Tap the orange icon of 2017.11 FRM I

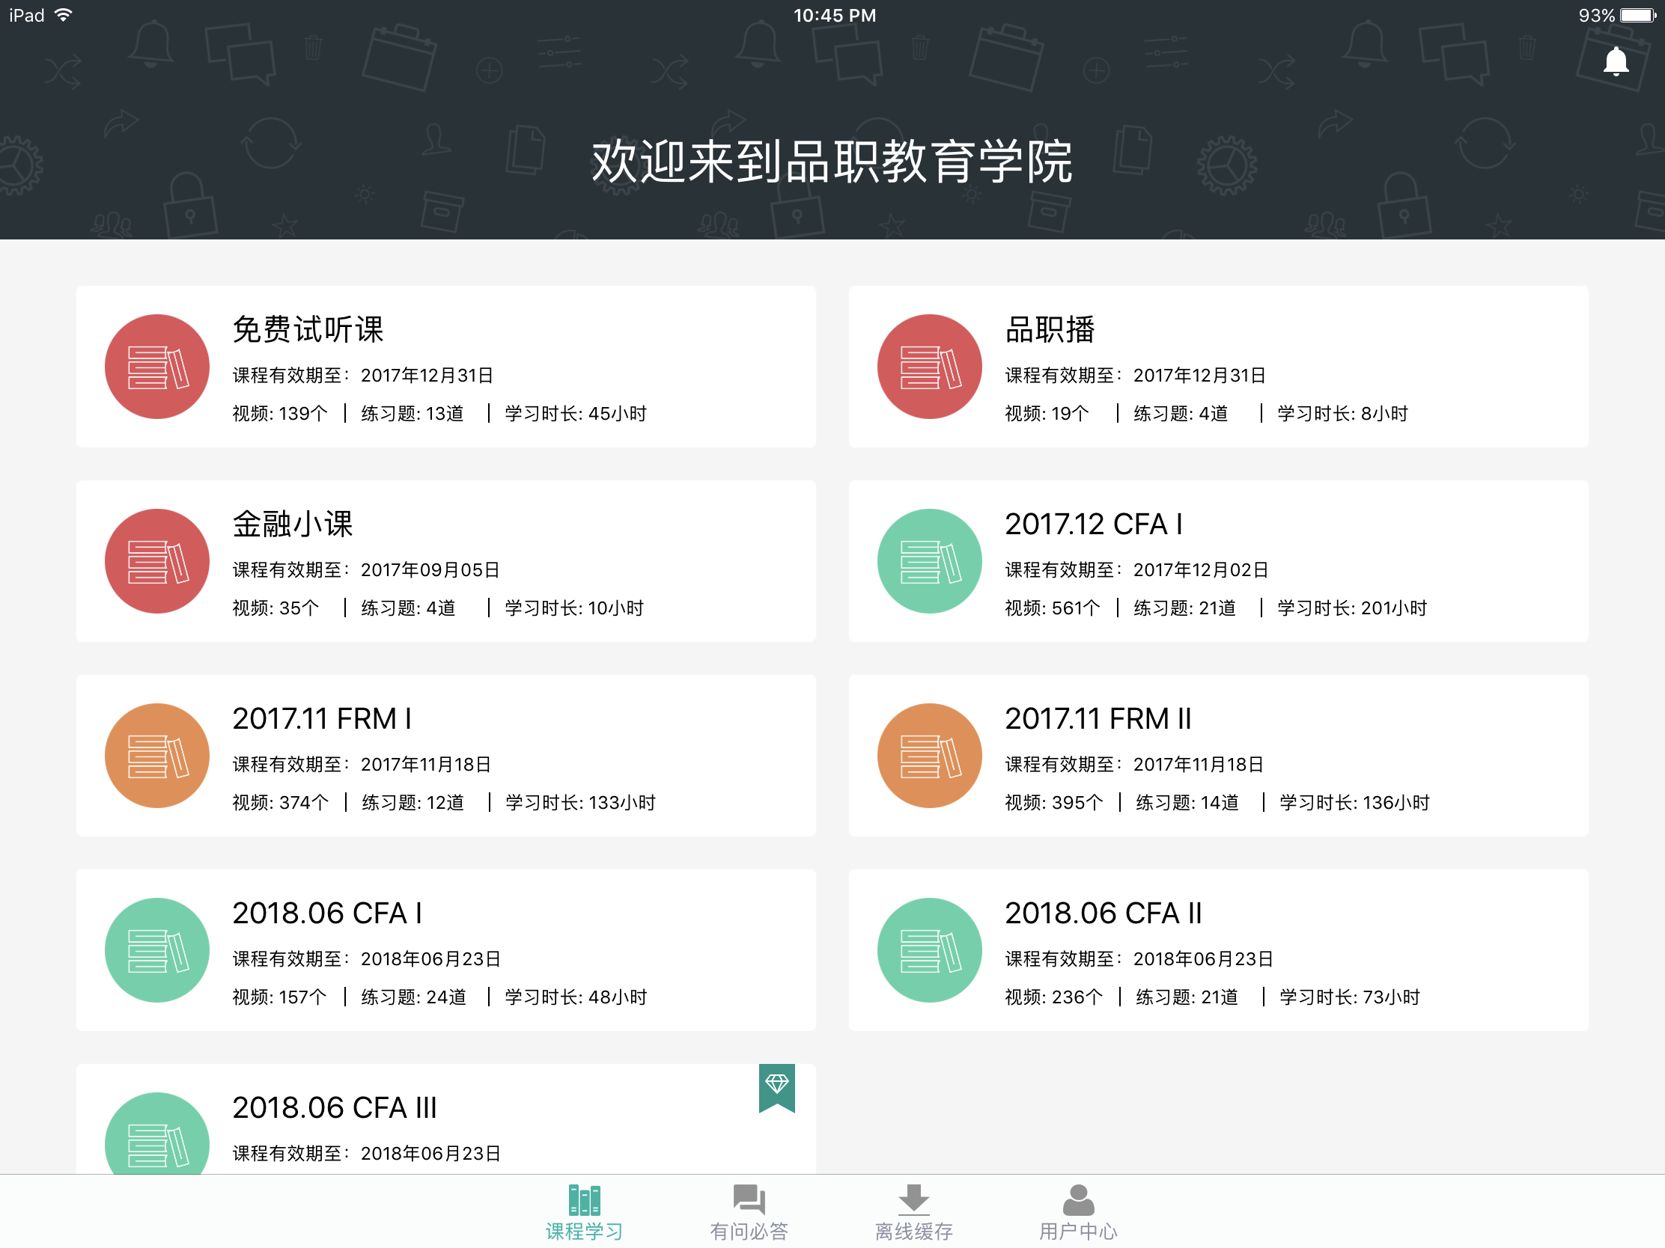157,755
